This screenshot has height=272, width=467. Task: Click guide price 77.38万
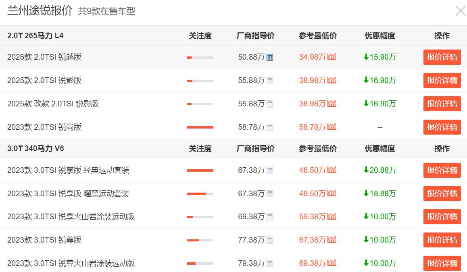[251, 240]
